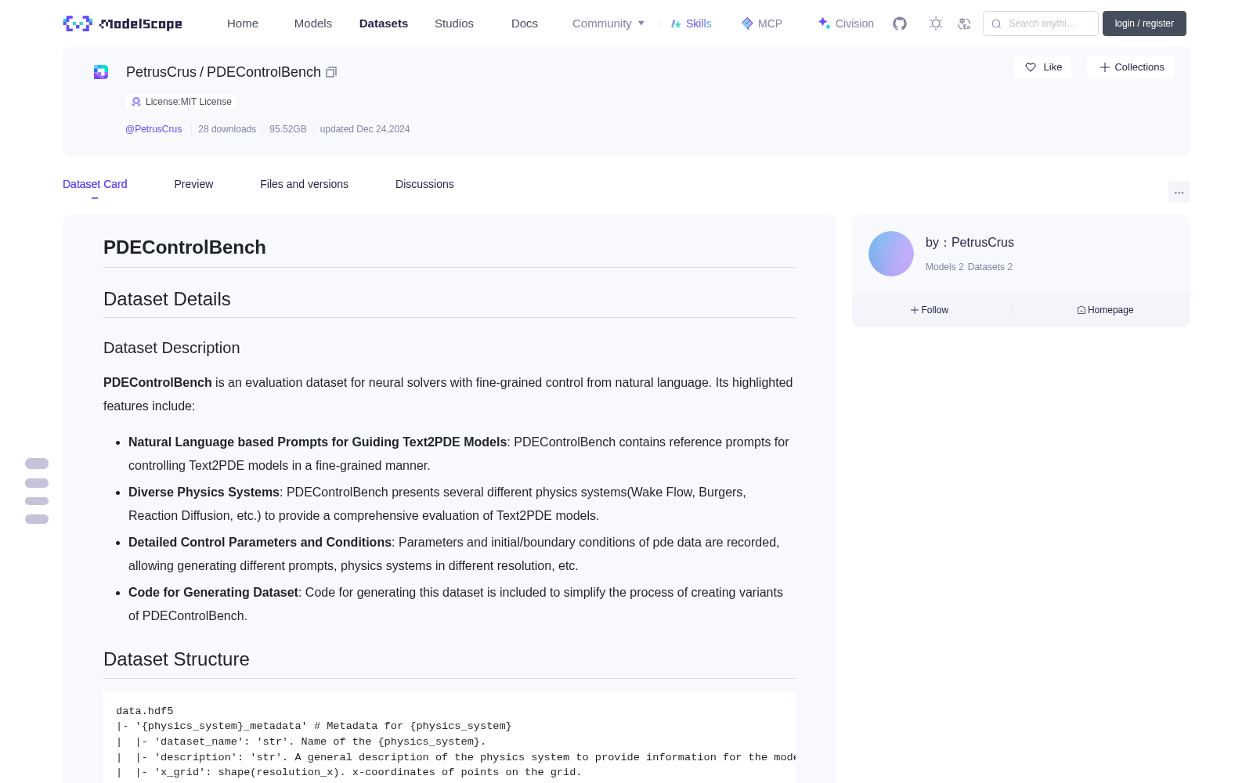
Task: Click the updated Dec 24,2024 text
Action: [365, 129]
